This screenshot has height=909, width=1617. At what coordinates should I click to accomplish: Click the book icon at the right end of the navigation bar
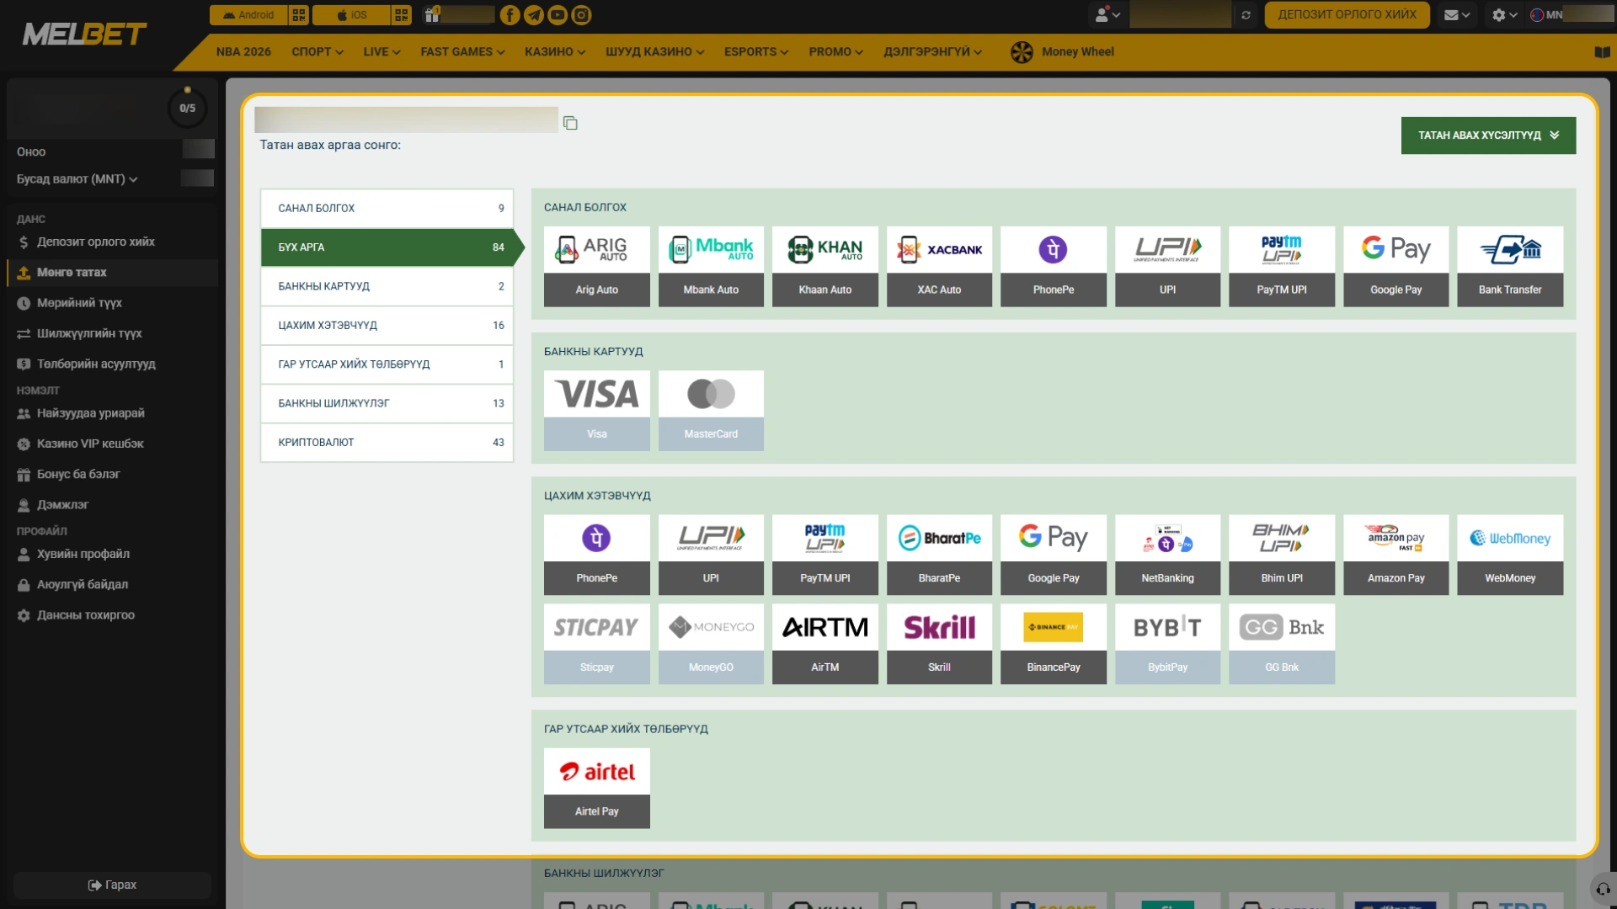click(1602, 52)
